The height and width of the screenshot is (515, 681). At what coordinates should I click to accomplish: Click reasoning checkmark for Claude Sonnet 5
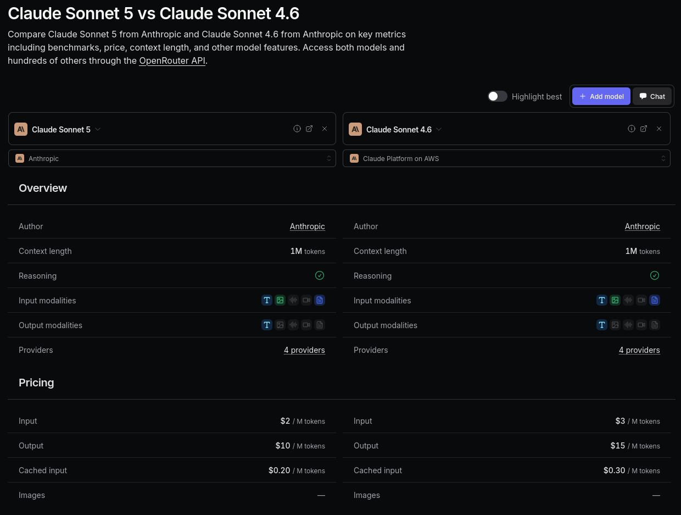pos(320,275)
